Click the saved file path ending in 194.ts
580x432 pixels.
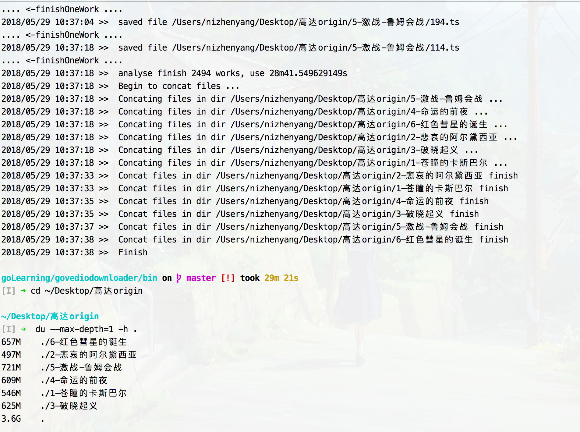pos(315,22)
